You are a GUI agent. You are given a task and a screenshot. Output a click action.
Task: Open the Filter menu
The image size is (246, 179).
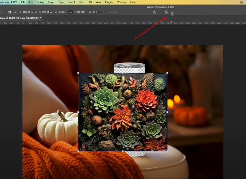click(x=82, y=2)
